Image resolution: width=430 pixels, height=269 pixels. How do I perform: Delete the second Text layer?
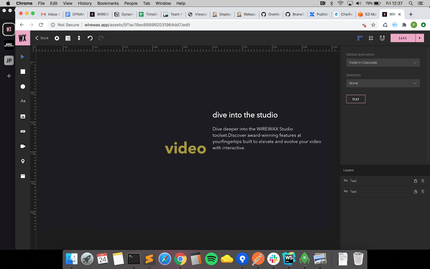point(423,192)
